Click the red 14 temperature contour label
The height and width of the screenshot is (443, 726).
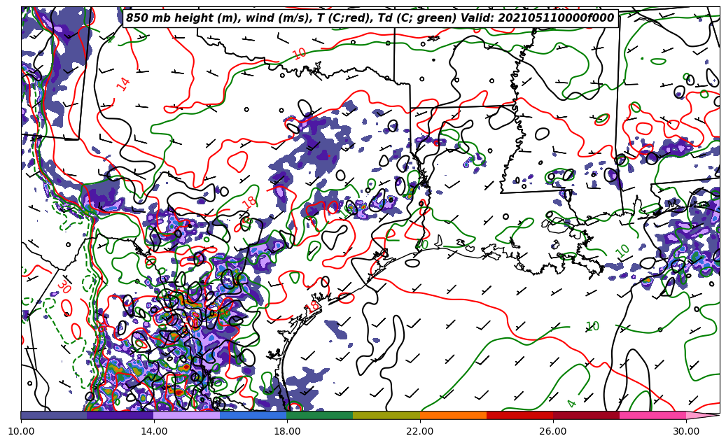click(x=123, y=84)
